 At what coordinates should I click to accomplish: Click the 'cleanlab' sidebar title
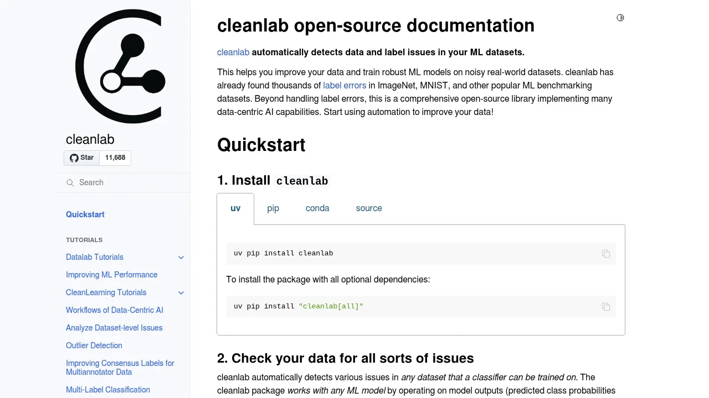click(x=90, y=139)
